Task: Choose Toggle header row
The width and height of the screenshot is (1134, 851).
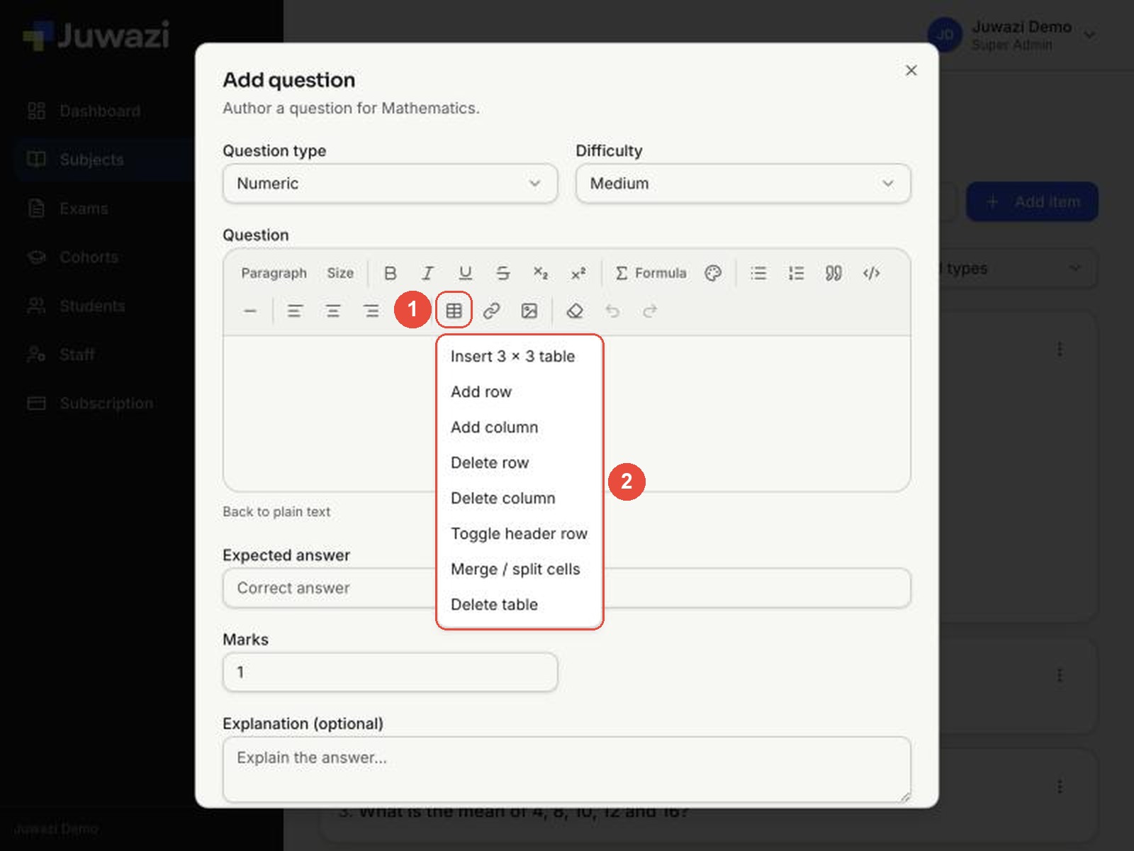Action: (519, 534)
